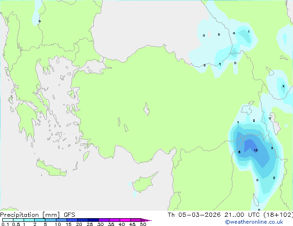
Task: Pick the 5–10 mm legend color swatch
Action: (x=50, y=220)
